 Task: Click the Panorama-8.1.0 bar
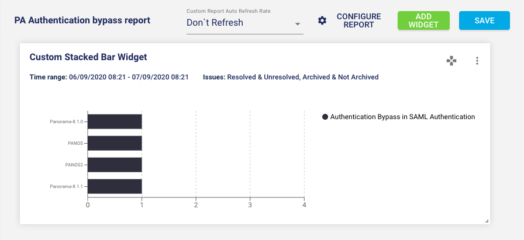pos(115,121)
